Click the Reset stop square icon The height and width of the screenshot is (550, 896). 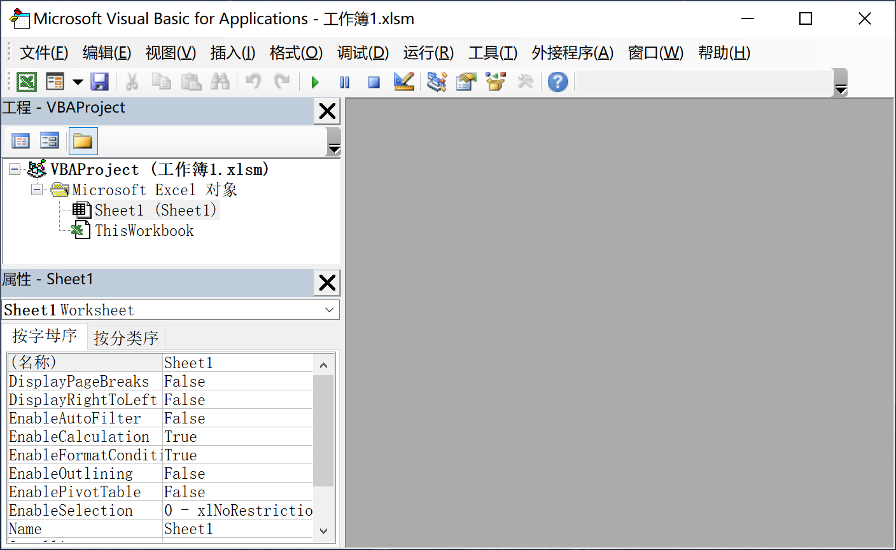coord(374,82)
